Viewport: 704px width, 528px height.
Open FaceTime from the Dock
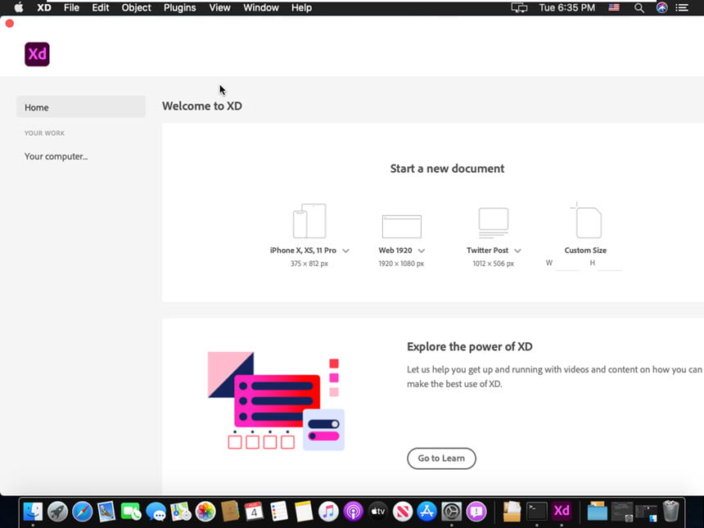(x=131, y=512)
